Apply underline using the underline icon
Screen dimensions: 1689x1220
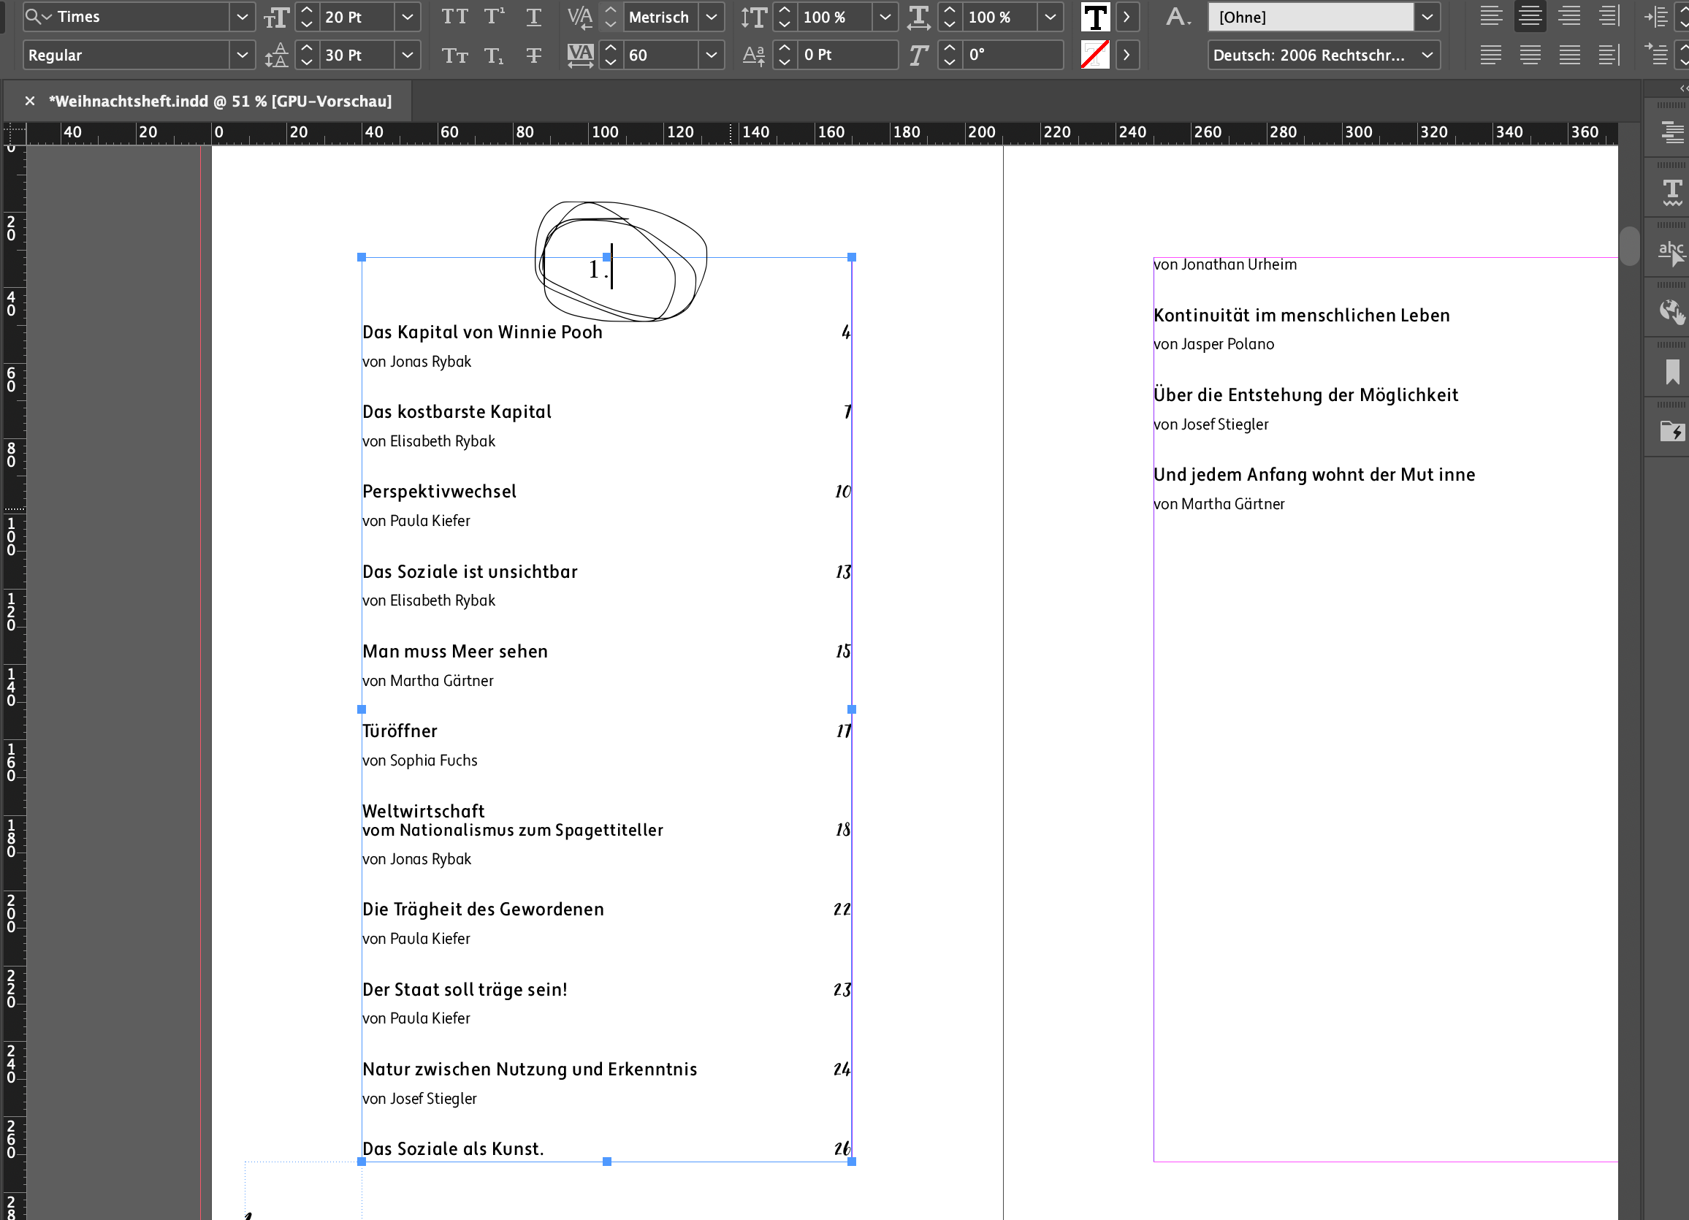click(x=534, y=16)
